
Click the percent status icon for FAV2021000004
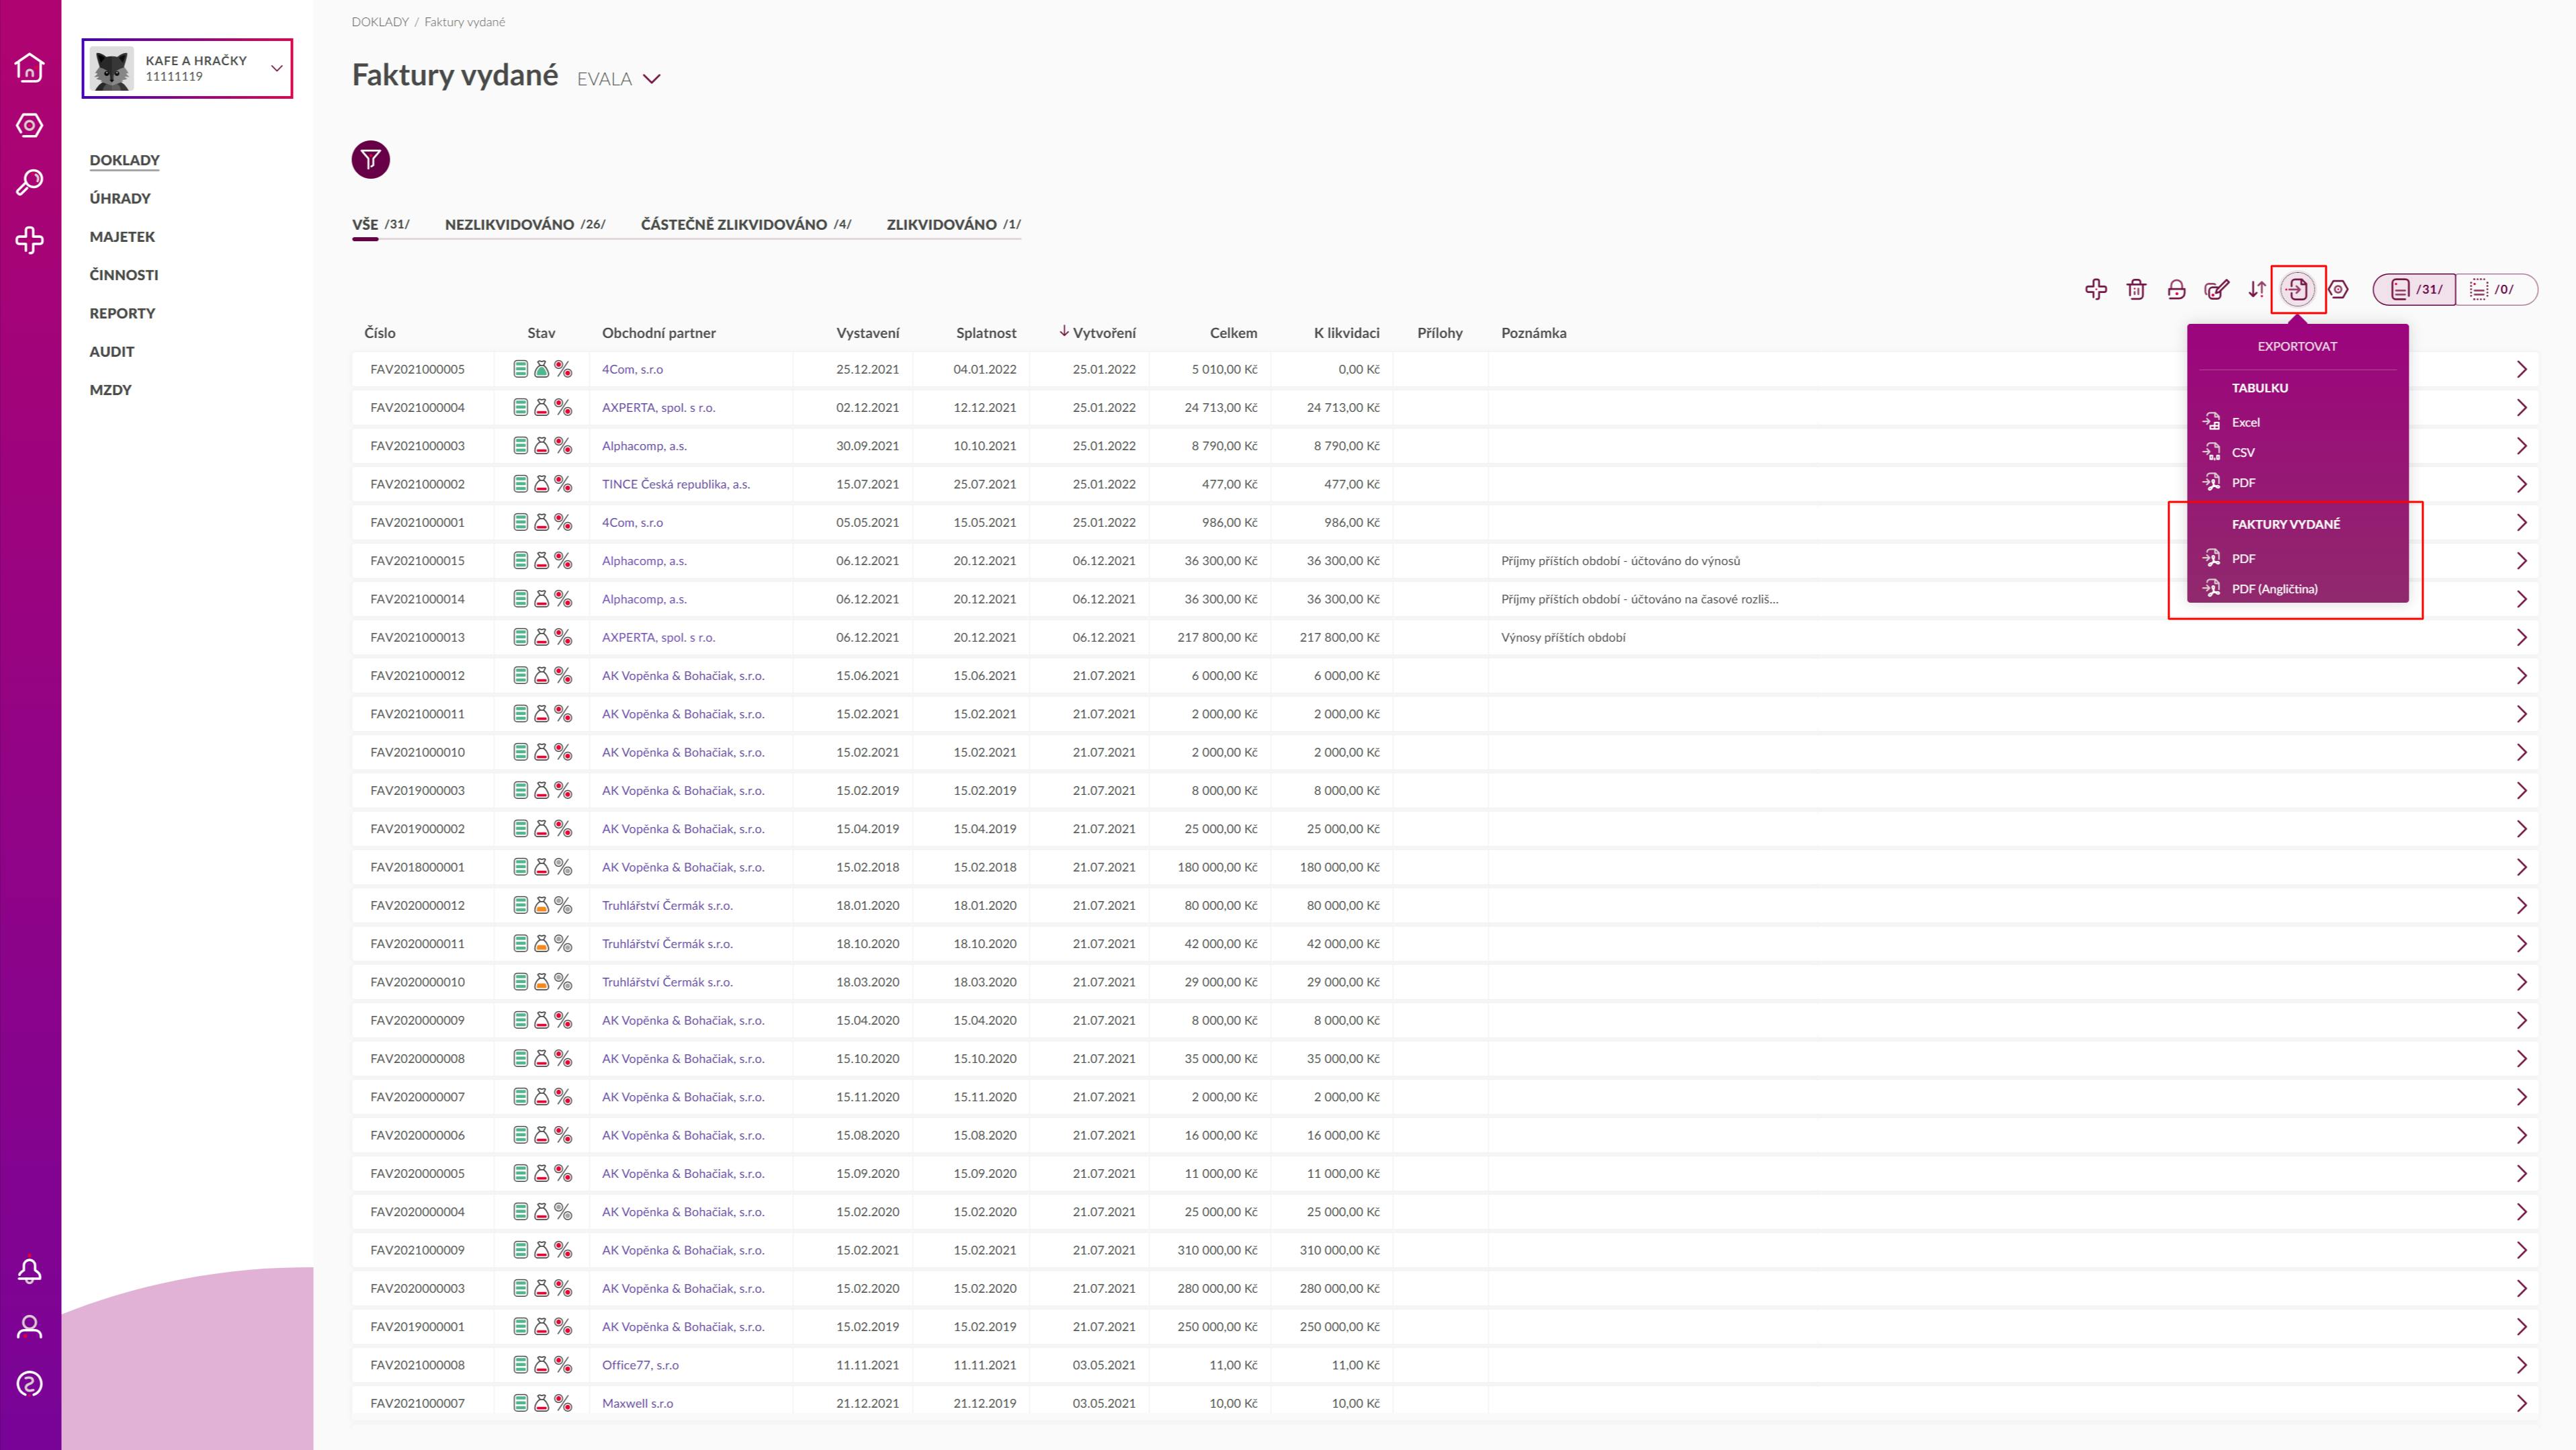(564, 407)
